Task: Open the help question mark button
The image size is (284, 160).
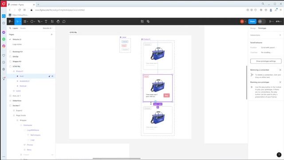Action: coord(279,155)
